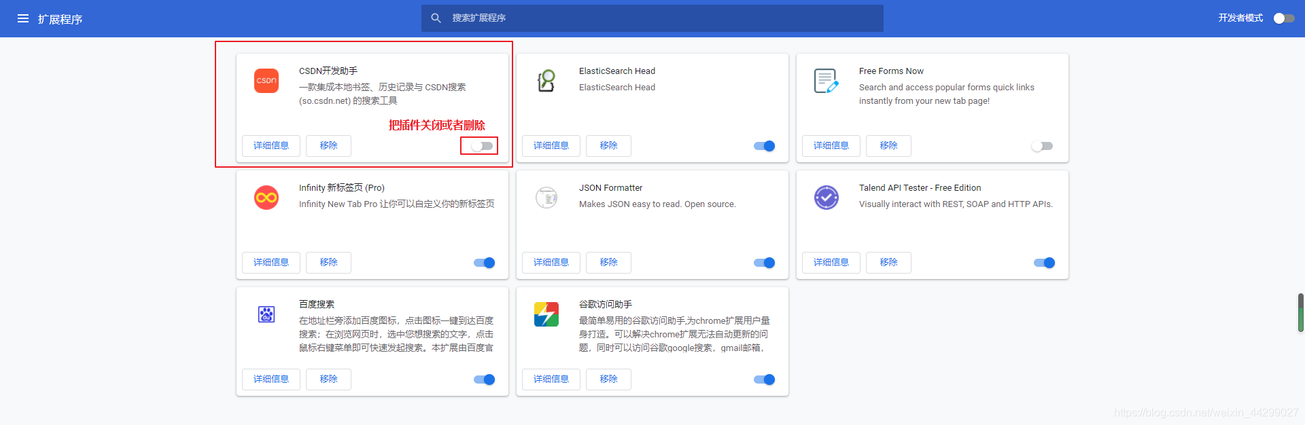Open the hamburger main menu
Viewport: 1305px width, 425px height.
click(23, 18)
